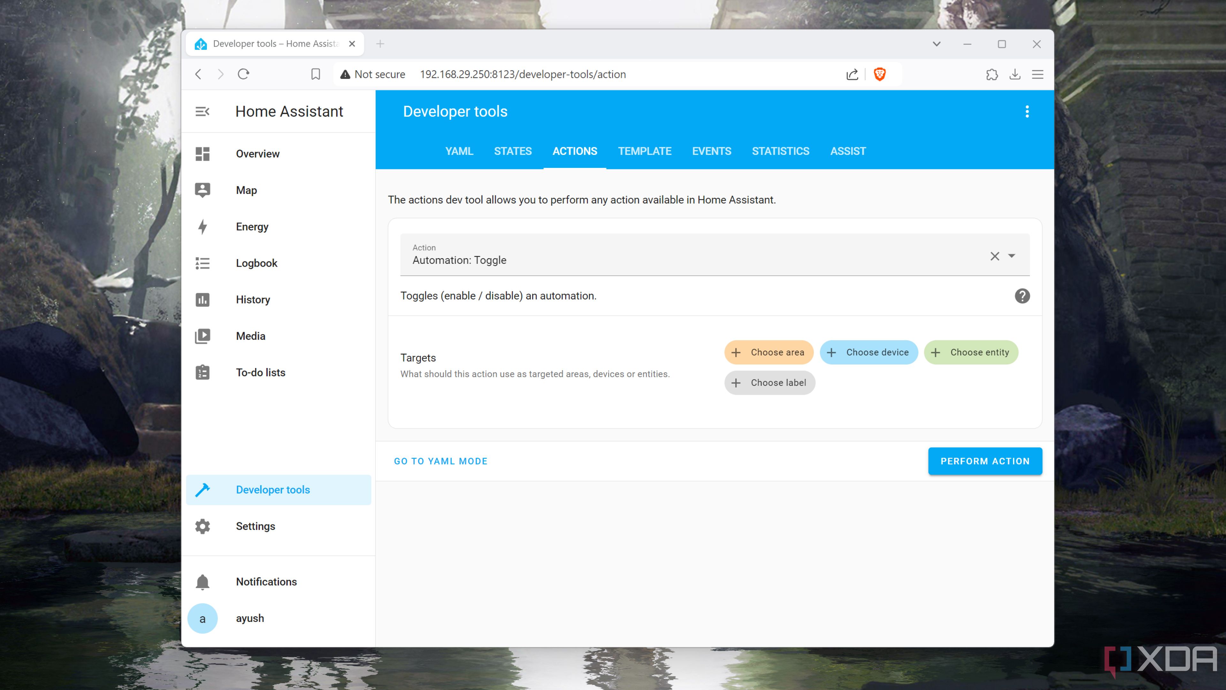1226x690 pixels.
Task: Click the Energy sidebar icon
Action: pos(202,226)
